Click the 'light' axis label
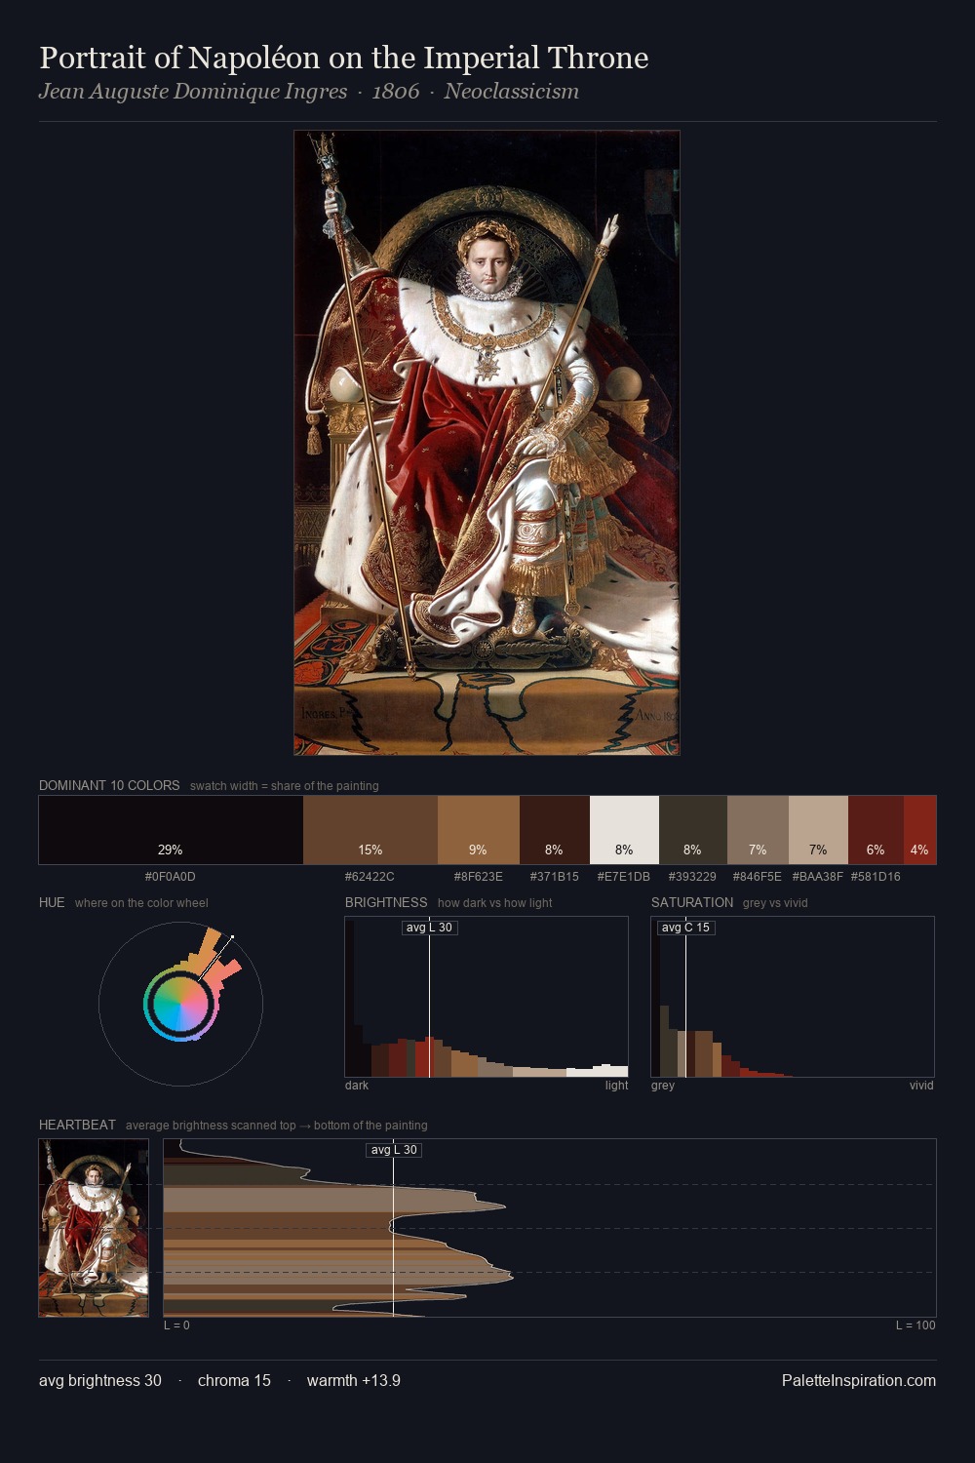The height and width of the screenshot is (1463, 975). click(616, 1086)
